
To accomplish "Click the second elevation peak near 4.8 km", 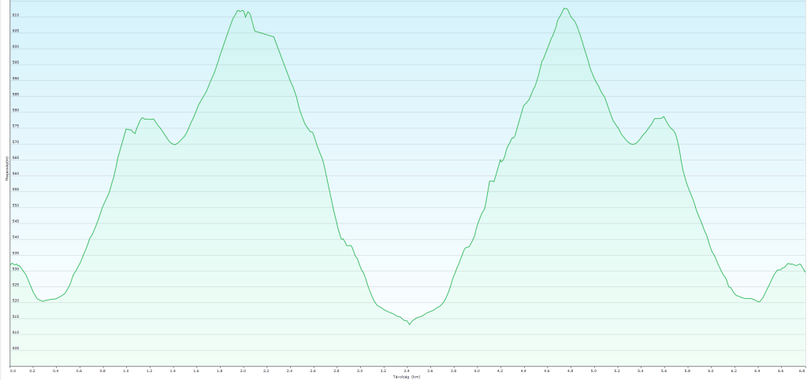I will (564, 8).
